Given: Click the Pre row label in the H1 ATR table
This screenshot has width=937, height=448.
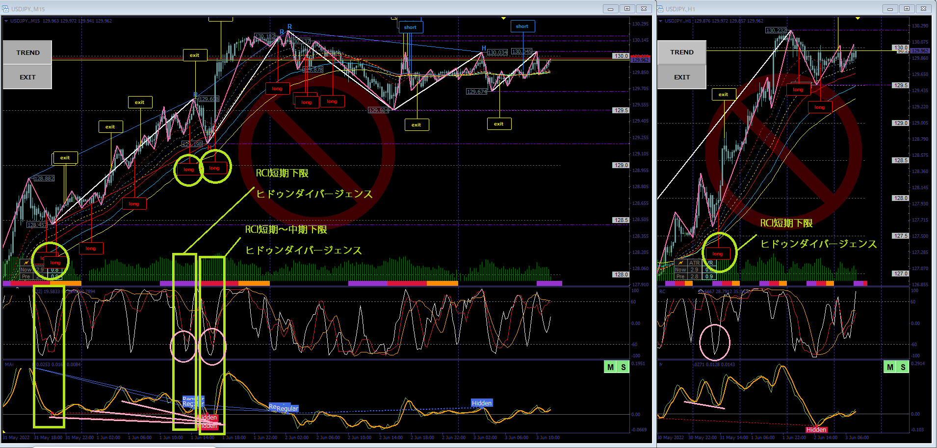Looking at the screenshot, I should click(x=680, y=276).
